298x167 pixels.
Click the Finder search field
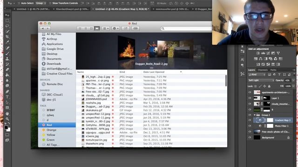point(186,28)
